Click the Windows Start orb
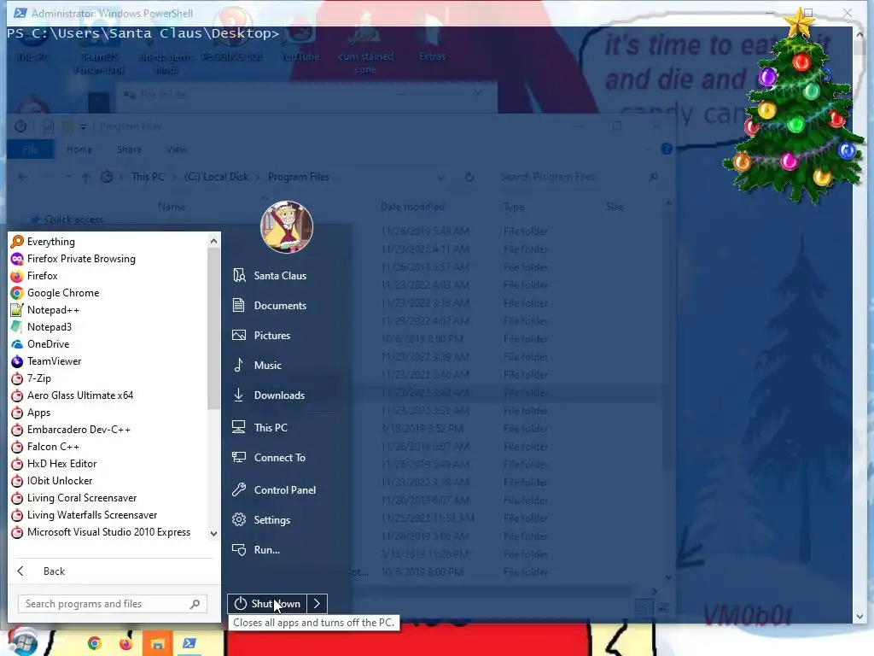874x656 pixels. click(x=22, y=641)
